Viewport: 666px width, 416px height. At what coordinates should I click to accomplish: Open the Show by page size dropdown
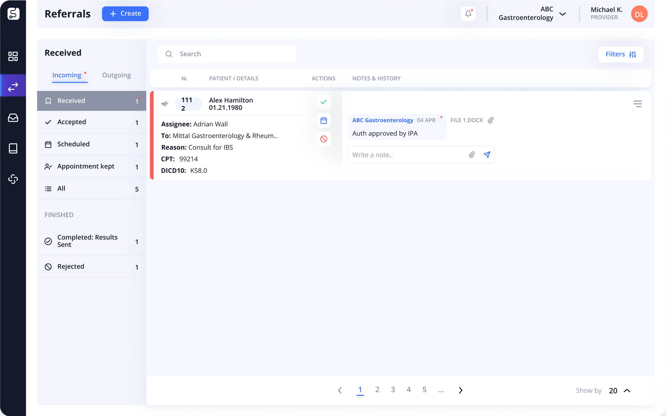[x=613, y=390]
